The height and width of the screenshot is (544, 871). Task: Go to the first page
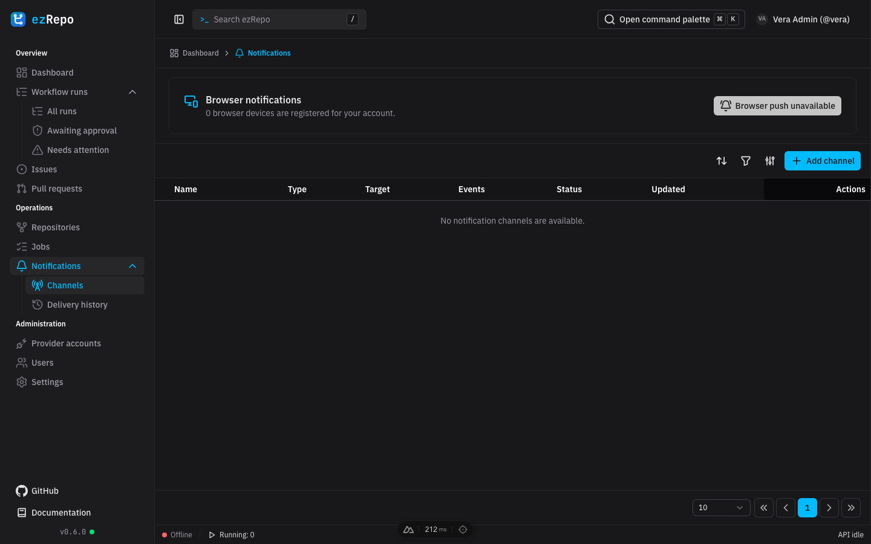(x=764, y=508)
